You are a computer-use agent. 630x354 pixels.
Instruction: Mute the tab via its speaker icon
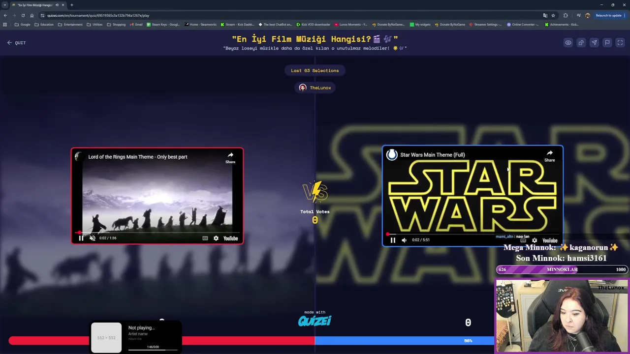[x=57, y=5]
